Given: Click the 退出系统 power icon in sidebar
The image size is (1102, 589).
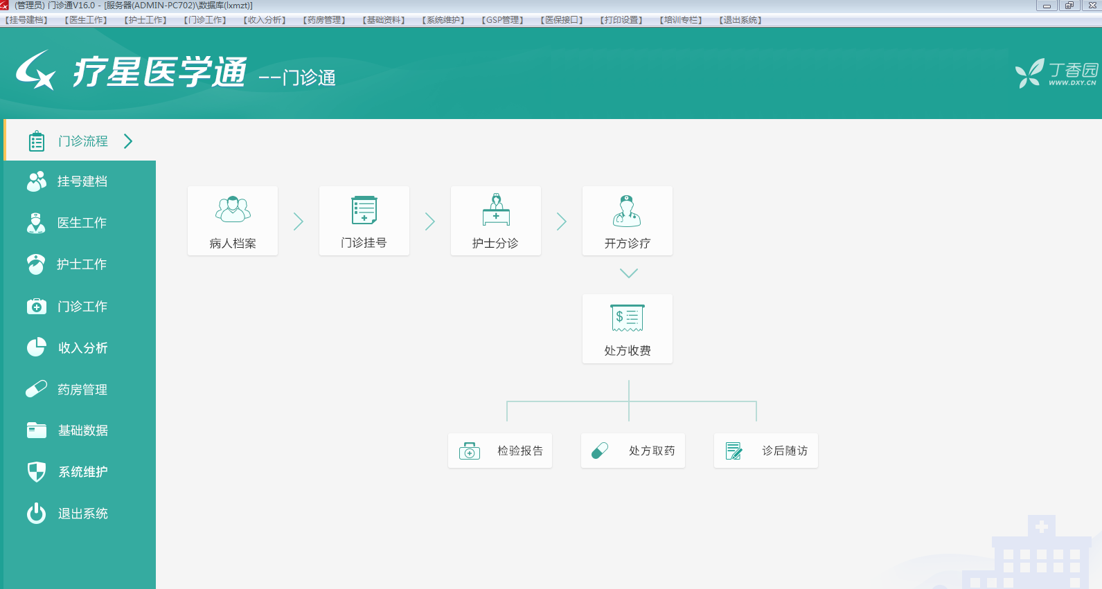Looking at the screenshot, I should [36, 514].
